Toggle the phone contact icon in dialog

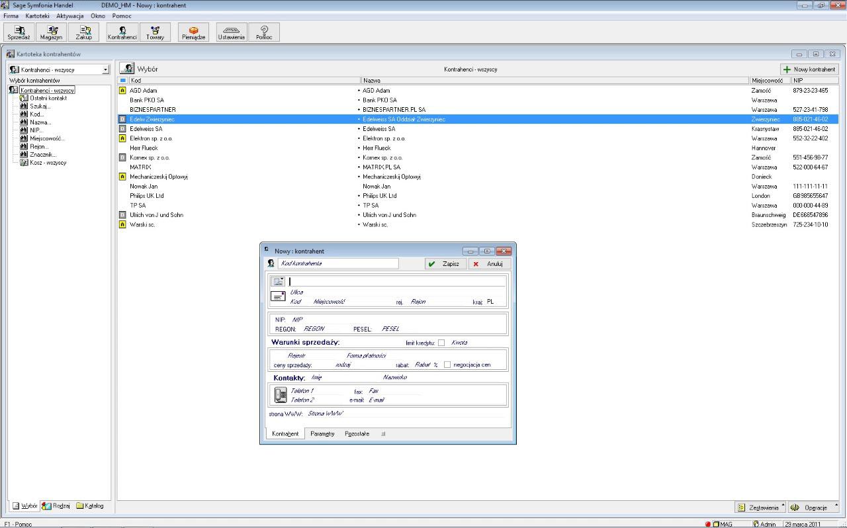click(279, 394)
